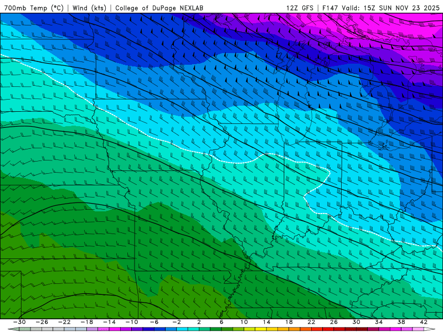Click the -22 color scale label
The height and width of the screenshot is (332, 443).
pos(64,322)
